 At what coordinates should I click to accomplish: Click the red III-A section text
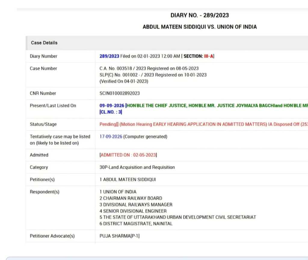pyautogui.click(x=209, y=56)
